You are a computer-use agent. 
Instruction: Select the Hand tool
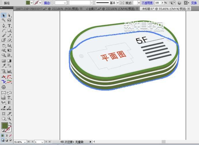click(4, 118)
